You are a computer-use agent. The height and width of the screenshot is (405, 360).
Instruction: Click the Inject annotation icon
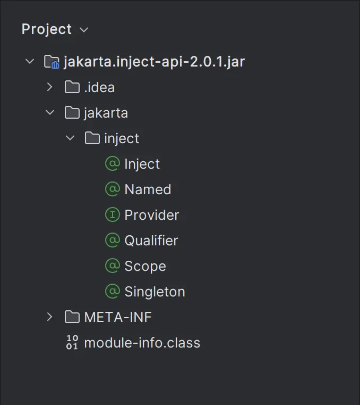click(x=112, y=164)
